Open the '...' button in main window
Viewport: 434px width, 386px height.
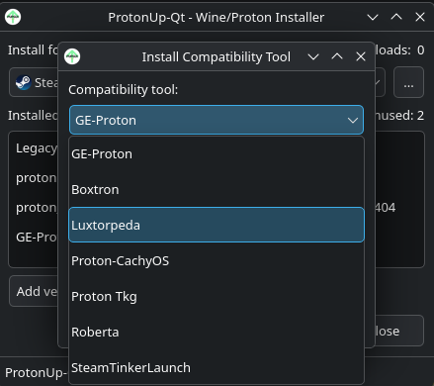408,82
